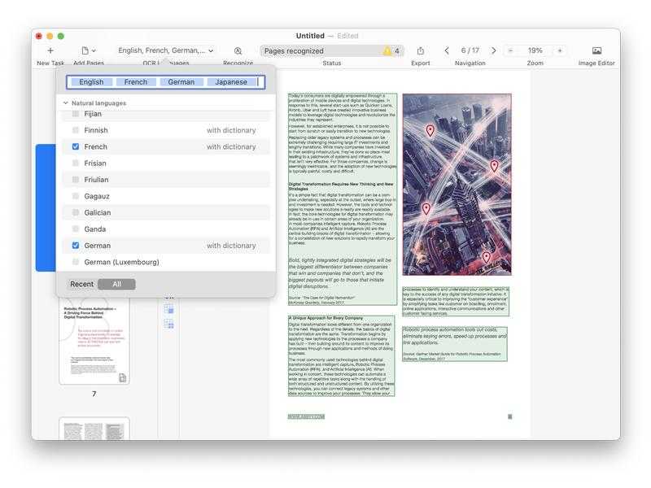Select the All languages tab
Image resolution: width=651 pixels, height=488 pixels.
coord(116,284)
